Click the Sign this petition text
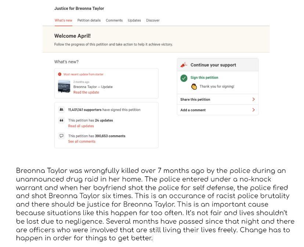 click(204, 78)
